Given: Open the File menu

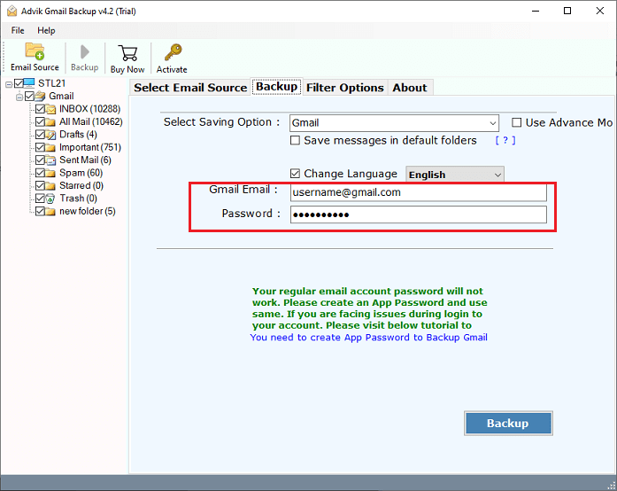Looking at the screenshot, I should tap(18, 30).
